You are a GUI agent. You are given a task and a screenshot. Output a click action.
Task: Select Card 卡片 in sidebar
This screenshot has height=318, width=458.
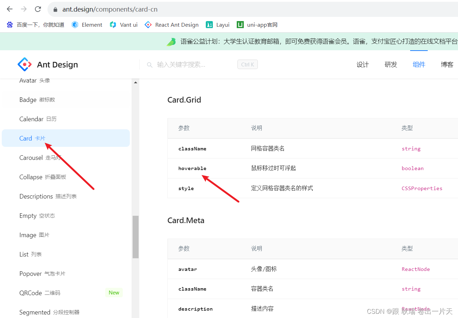pyautogui.click(x=66, y=138)
